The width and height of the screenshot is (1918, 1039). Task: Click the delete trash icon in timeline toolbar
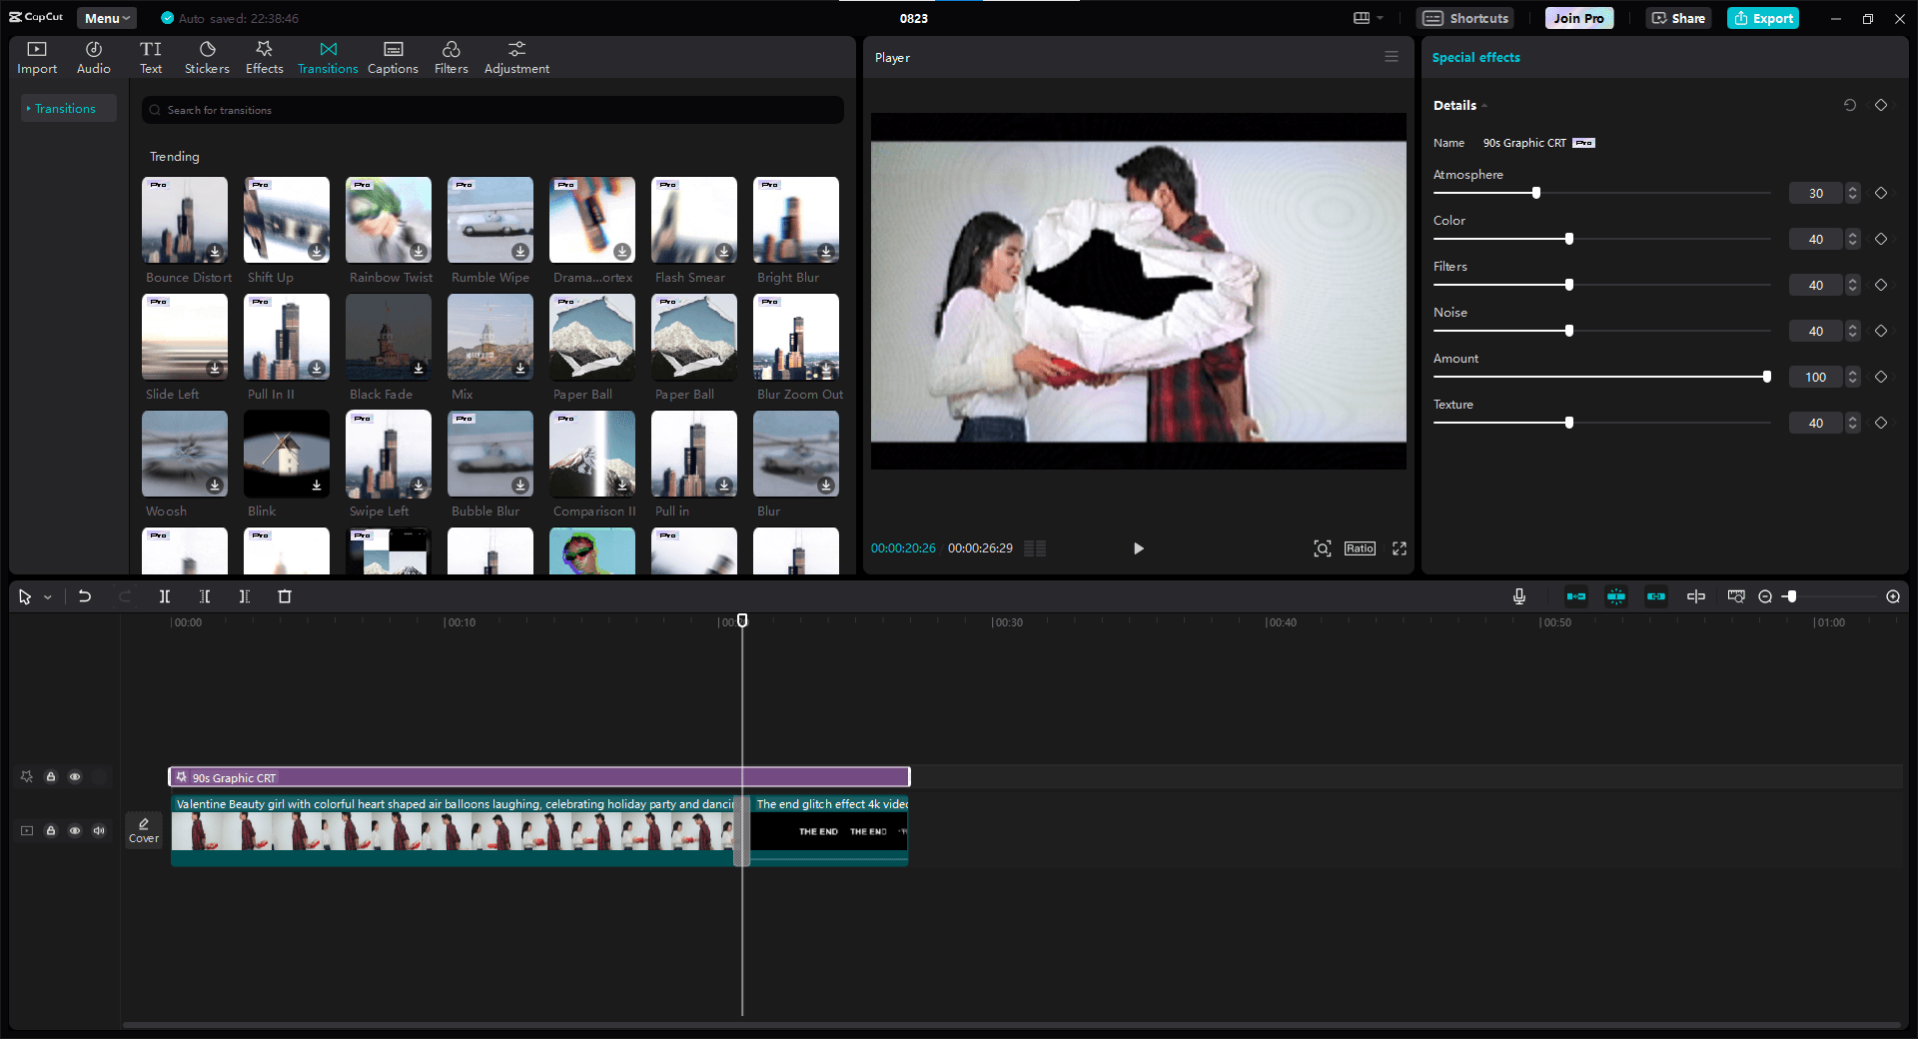(x=285, y=596)
